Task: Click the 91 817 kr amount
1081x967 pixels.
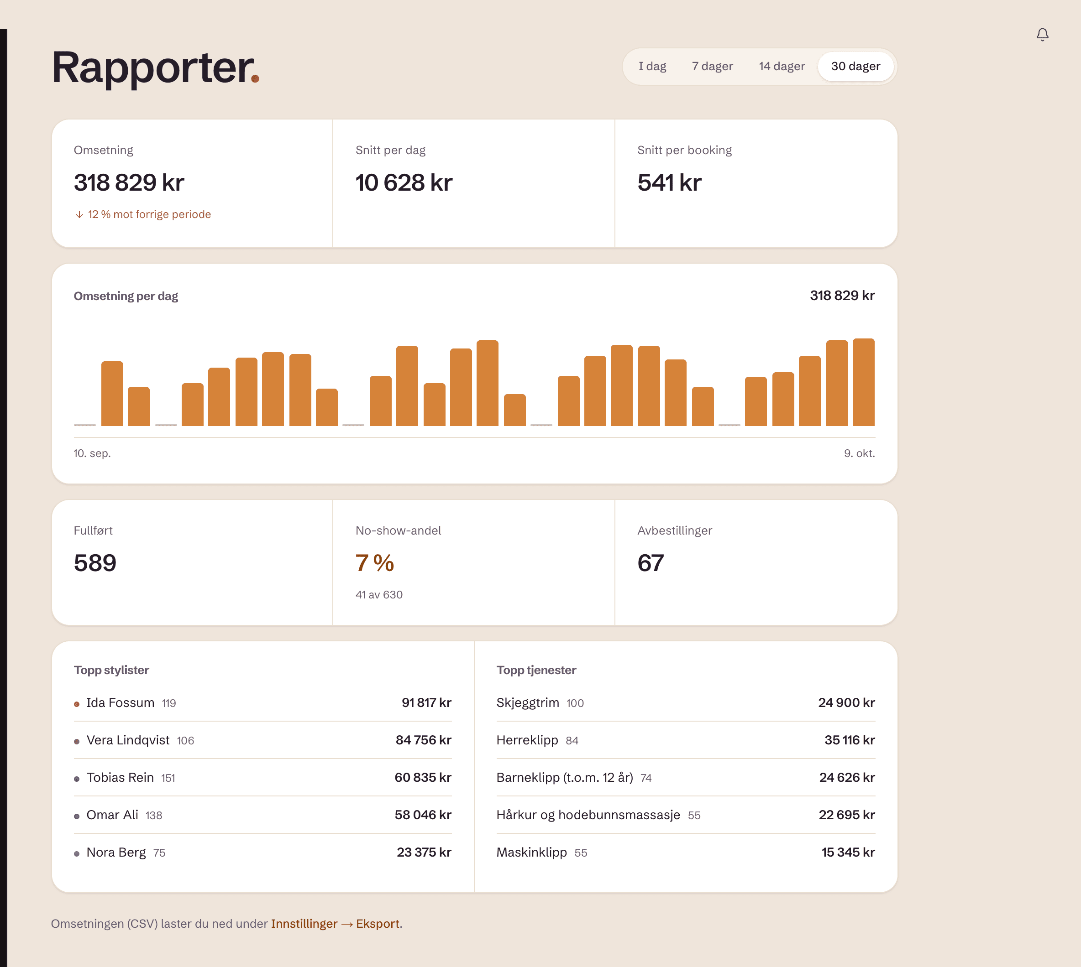Action: 426,702
